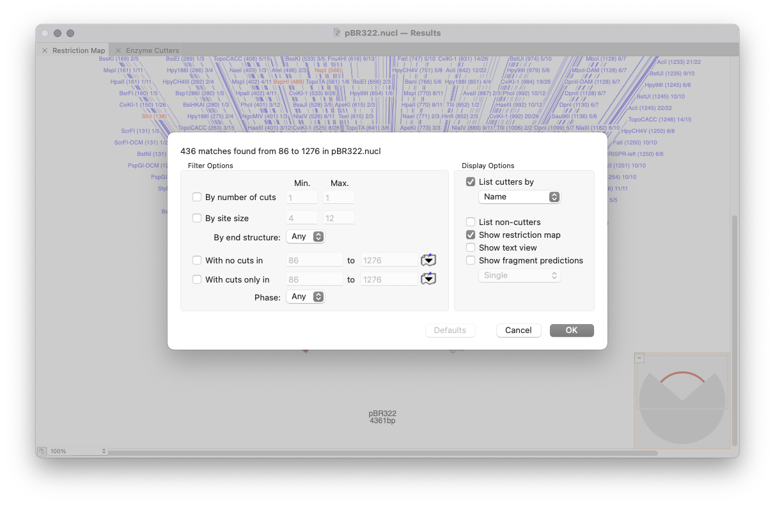
Task: Switch to the Enzyme Cutters tab
Action: point(152,50)
